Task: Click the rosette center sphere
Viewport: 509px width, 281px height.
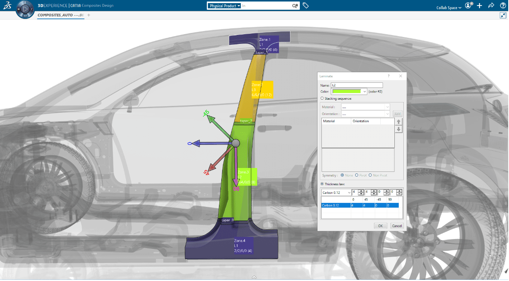Action: tap(235, 143)
